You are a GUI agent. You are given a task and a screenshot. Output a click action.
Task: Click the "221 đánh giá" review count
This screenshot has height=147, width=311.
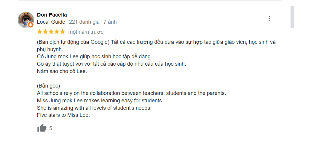(85, 22)
